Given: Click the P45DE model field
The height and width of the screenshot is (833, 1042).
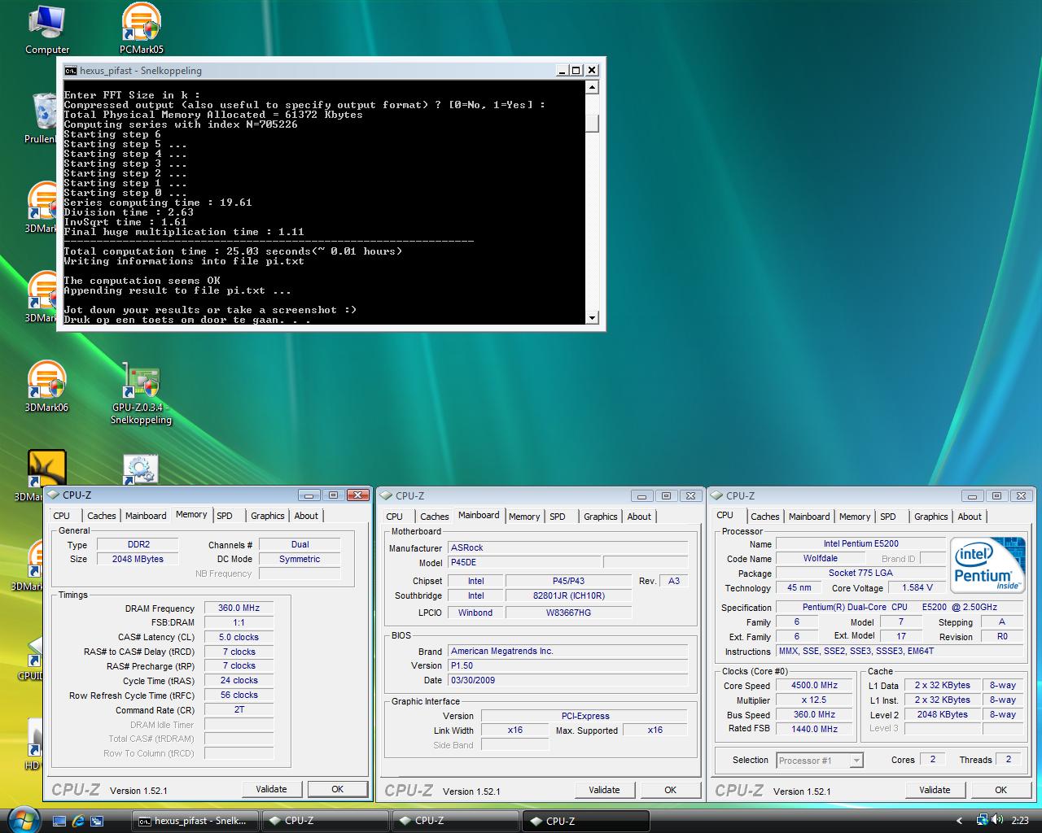Looking at the screenshot, I should (524, 562).
